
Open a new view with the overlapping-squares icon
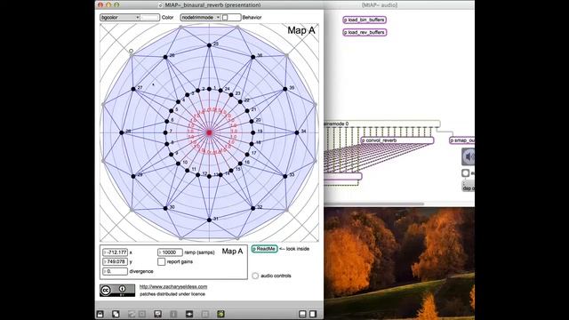pyautogui.click(x=116, y=314)
